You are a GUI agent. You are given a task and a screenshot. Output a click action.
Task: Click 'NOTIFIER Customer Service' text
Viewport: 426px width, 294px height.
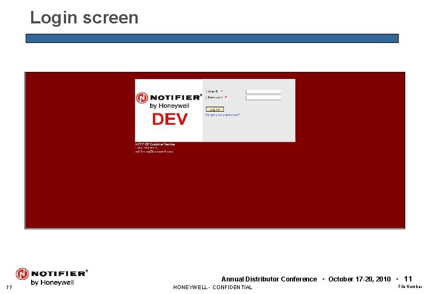tap(155, 144)
